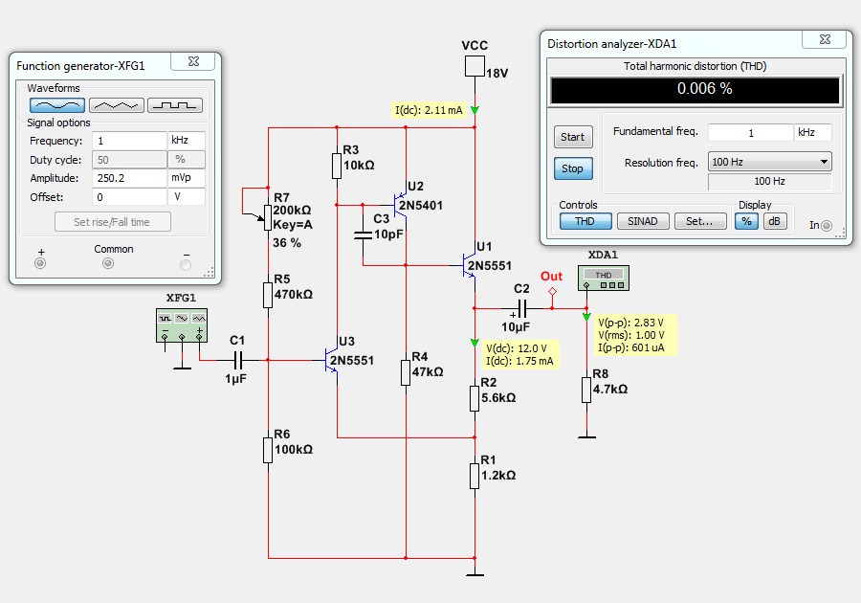Click the Set rise/Fall time button
861x603 pixels.
pyautogui.click(x=113, y=222)
